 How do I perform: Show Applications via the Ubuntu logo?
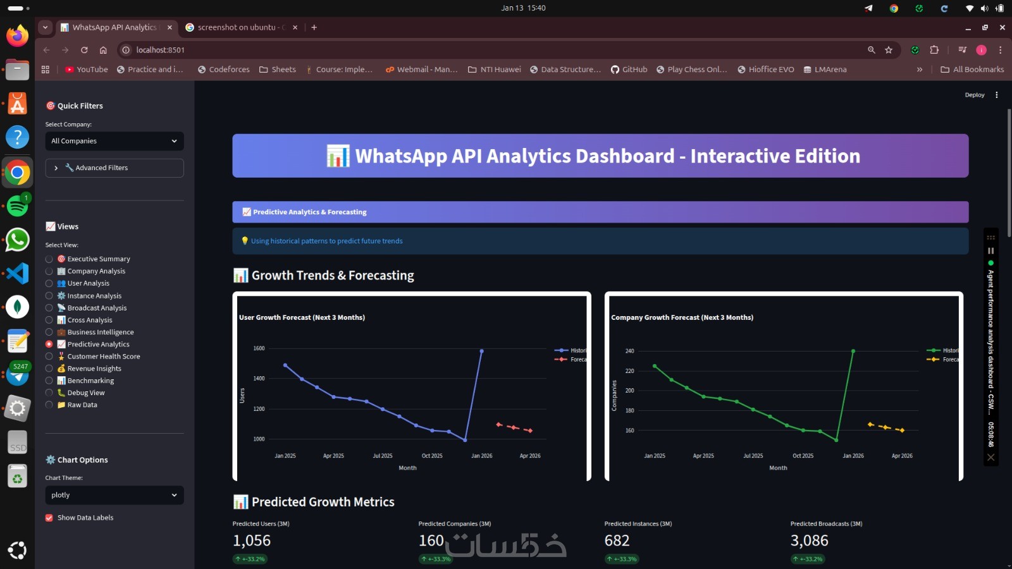(17, 550)
